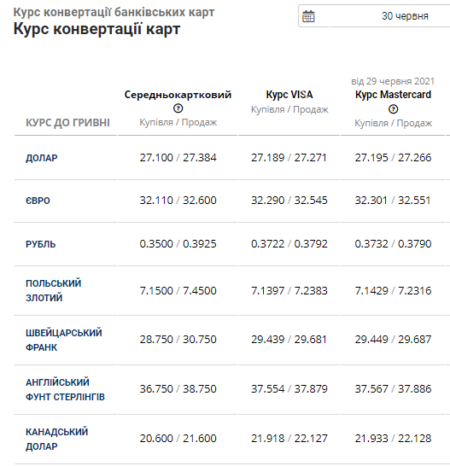
Task: Click euro Mastercard rate 32.301 / 32.551
Action: tap(393, 201)
